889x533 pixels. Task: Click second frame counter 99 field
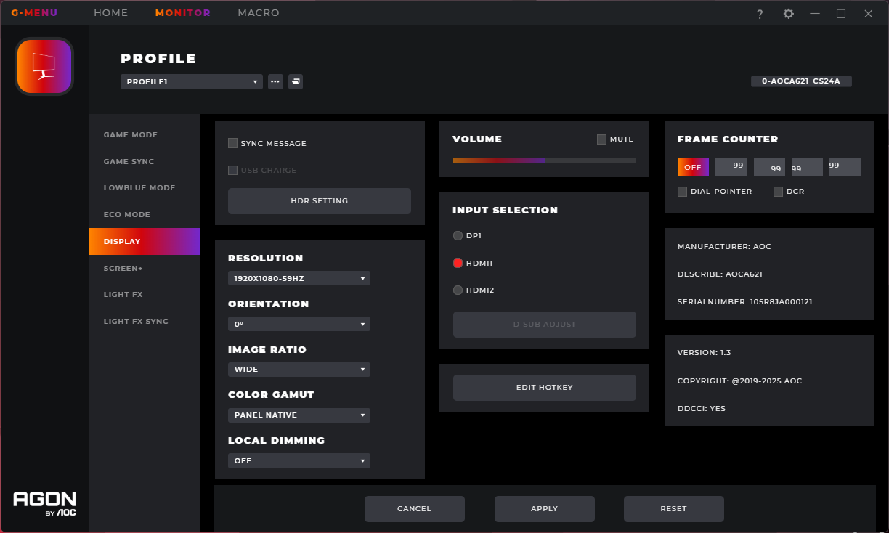(769, 167)
